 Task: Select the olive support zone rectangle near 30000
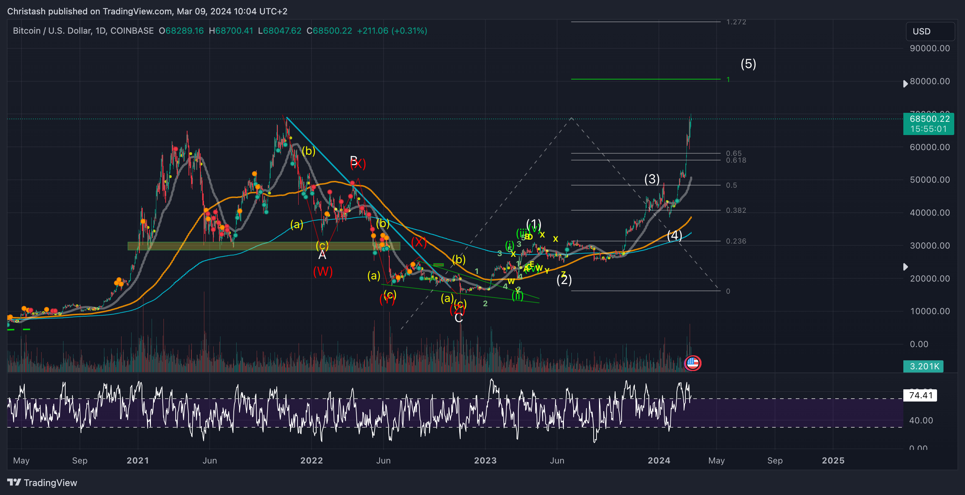[x=264, y=246]
